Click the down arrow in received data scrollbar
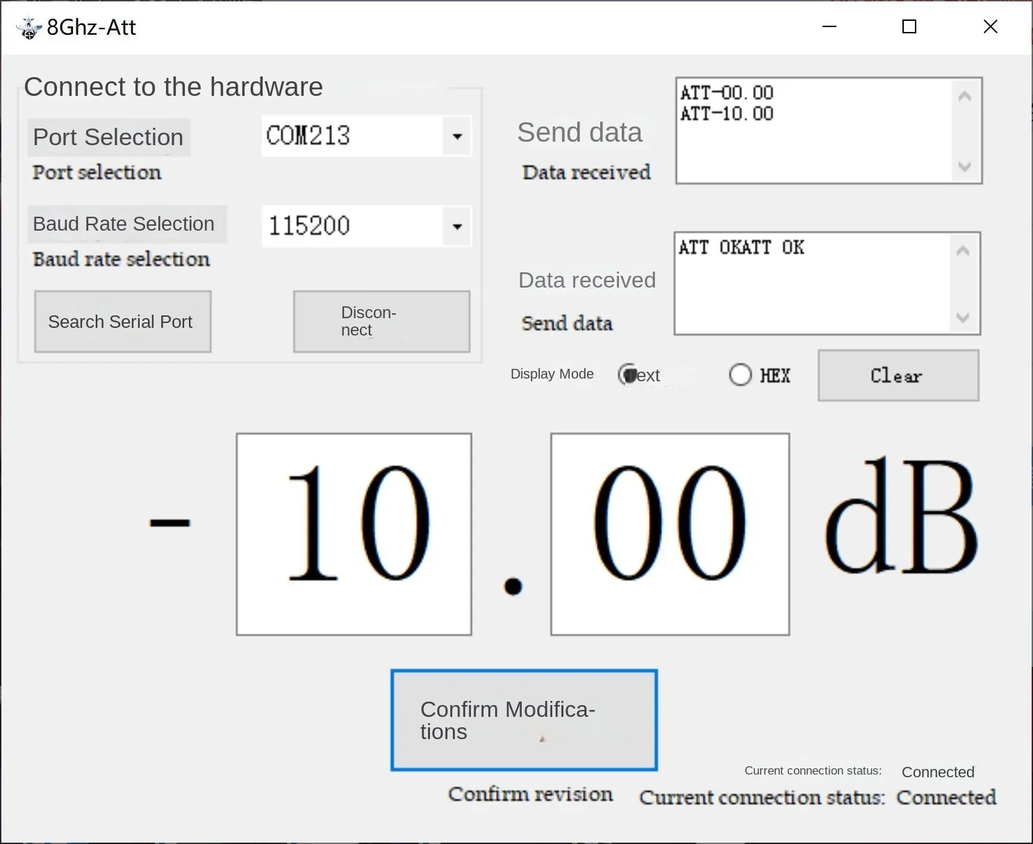The height and width of the screenshot is (844, 1033). click(x=963, y=317)
